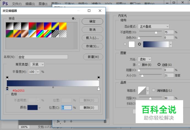The width and height of the screenshot is (190, 130).
Task: Select transparent rainbow gradient preset
Action: coord(47,34)
